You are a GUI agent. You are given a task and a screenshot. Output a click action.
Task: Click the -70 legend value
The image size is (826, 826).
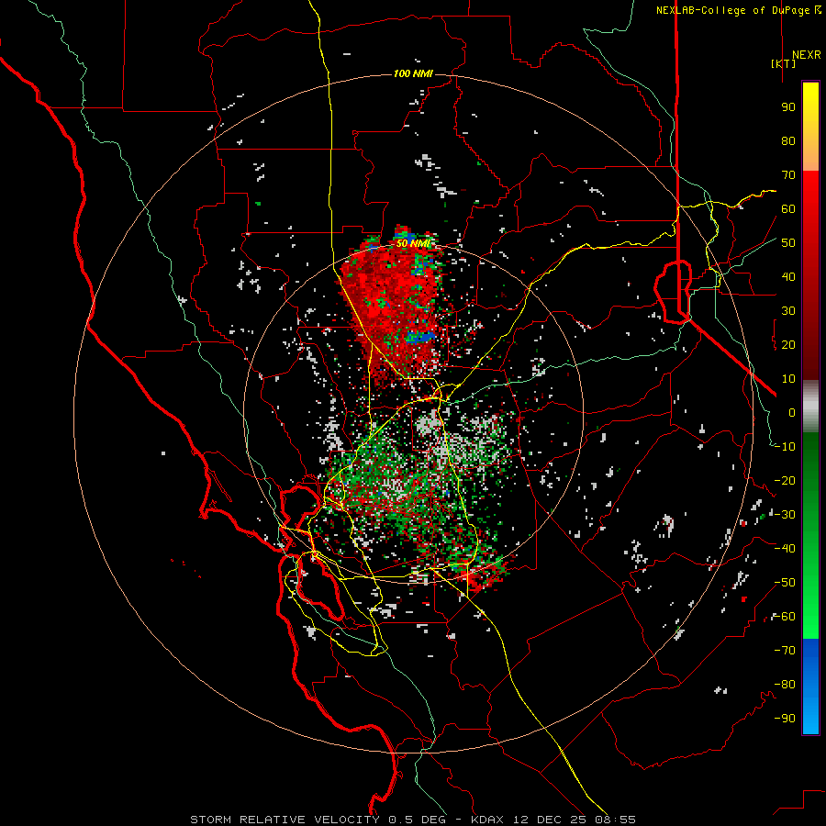coord(785,651)
